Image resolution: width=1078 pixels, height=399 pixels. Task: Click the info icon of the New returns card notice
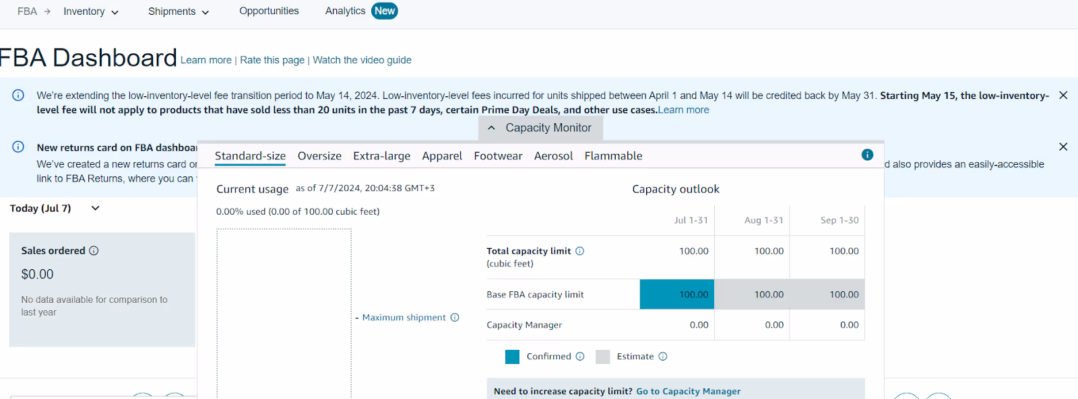pyautogui.click(x=18, y=147)
